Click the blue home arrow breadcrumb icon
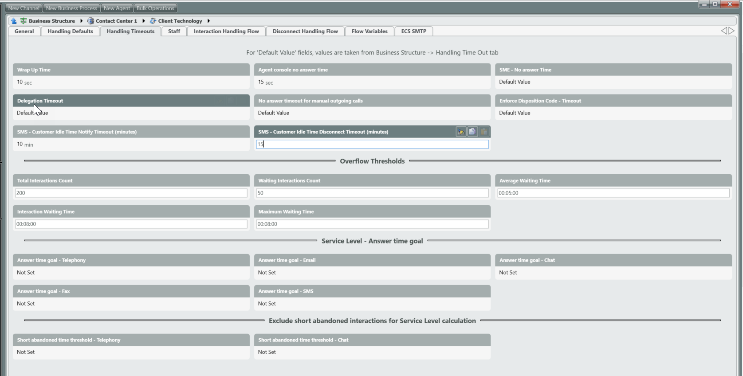Screen dimensions: 743x376 click(14, 21)
